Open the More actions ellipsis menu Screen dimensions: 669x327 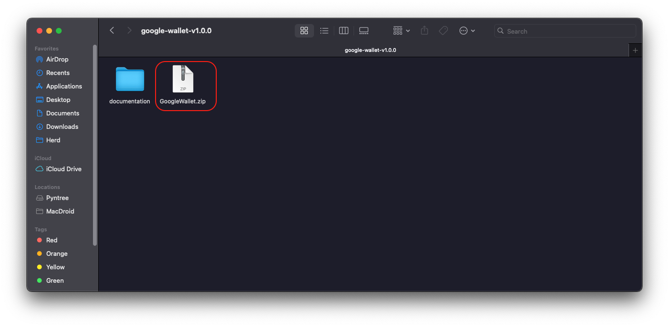pyautogui.click(x=467, y=31)
